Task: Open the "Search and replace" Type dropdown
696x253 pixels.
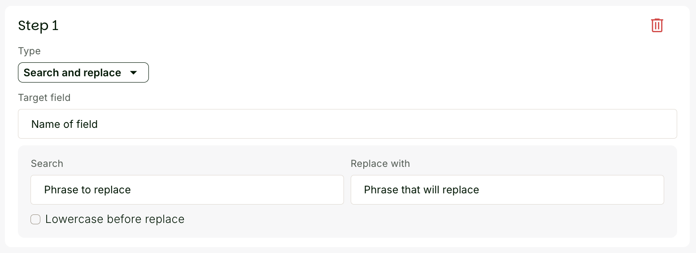Action: click(83, 73)
